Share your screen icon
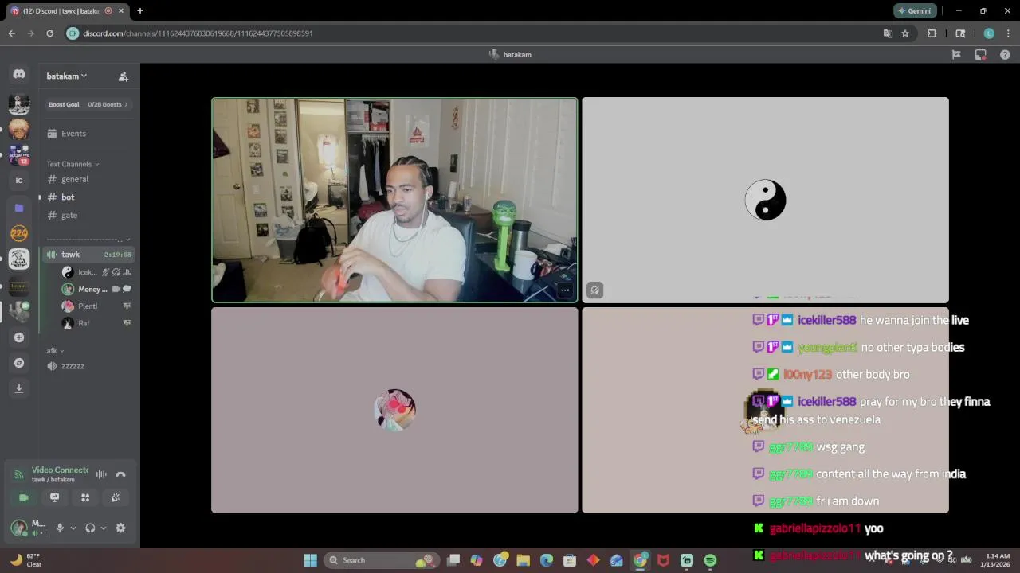Viewport: 1020px width, 573px height. tap(54, 497)
